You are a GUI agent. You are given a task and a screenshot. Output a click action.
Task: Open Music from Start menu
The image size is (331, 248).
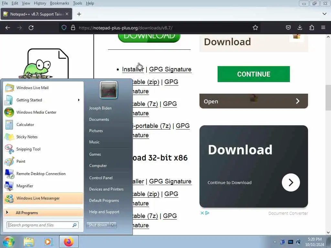click(94, 142)
